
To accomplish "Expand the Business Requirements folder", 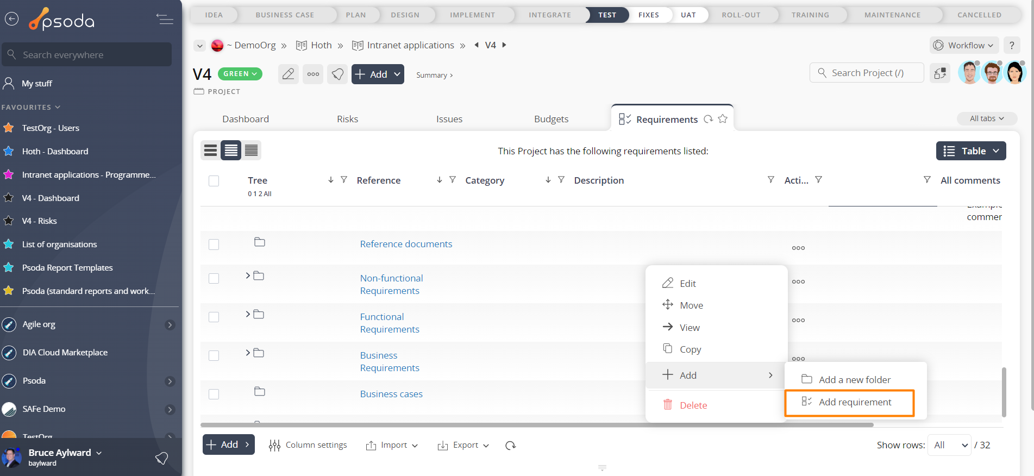I will [x=248, y=353].
